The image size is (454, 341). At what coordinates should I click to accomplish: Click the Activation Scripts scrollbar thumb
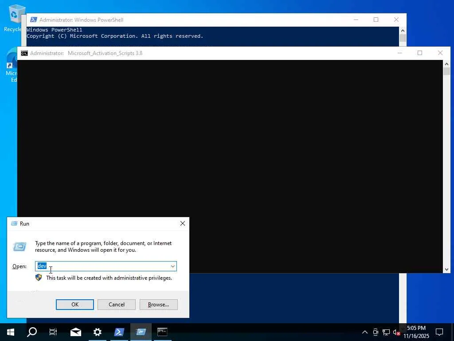tap(446, 71)
